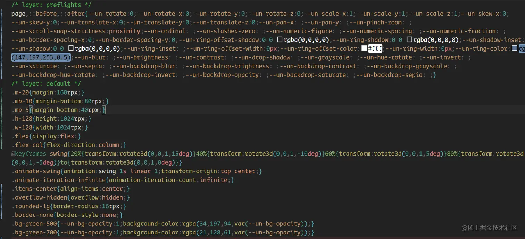Click the rgba(34,197,94 background-color value
Screen dimensions: 525x239
(x=207, y=223)
